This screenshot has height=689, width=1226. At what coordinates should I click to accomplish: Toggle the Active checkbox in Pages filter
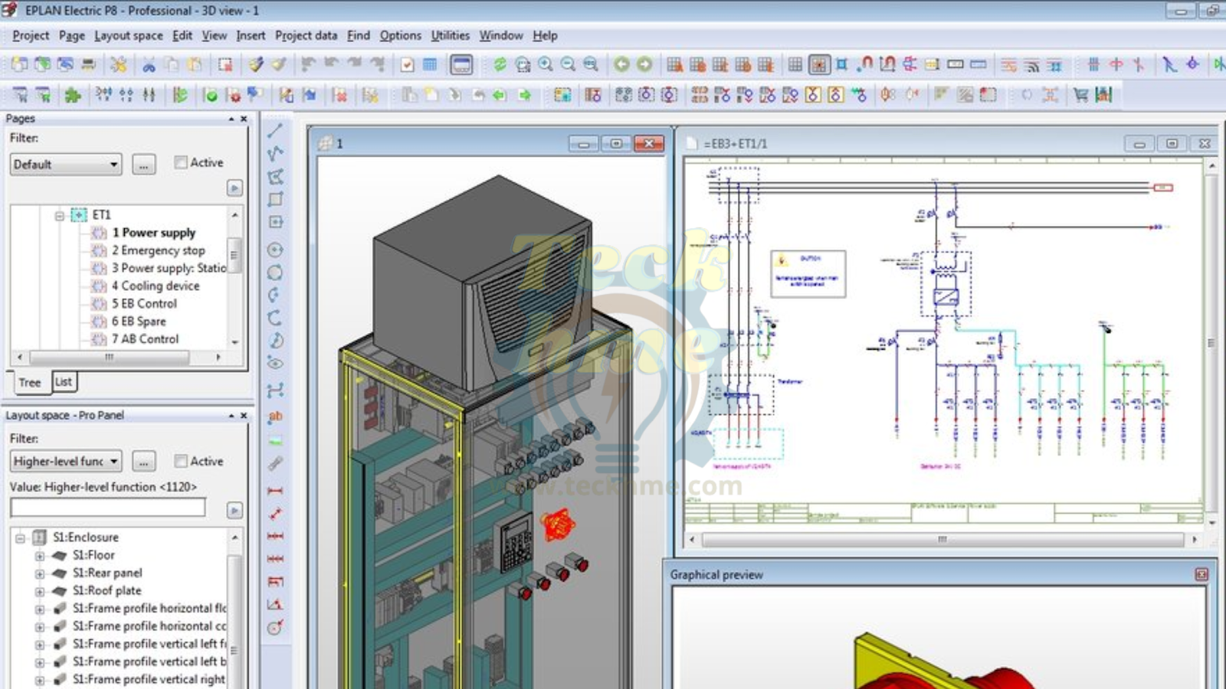click(x=181, y=162)
